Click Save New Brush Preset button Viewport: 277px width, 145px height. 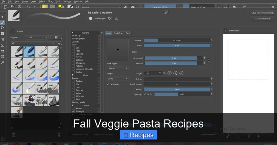point(263,13)
